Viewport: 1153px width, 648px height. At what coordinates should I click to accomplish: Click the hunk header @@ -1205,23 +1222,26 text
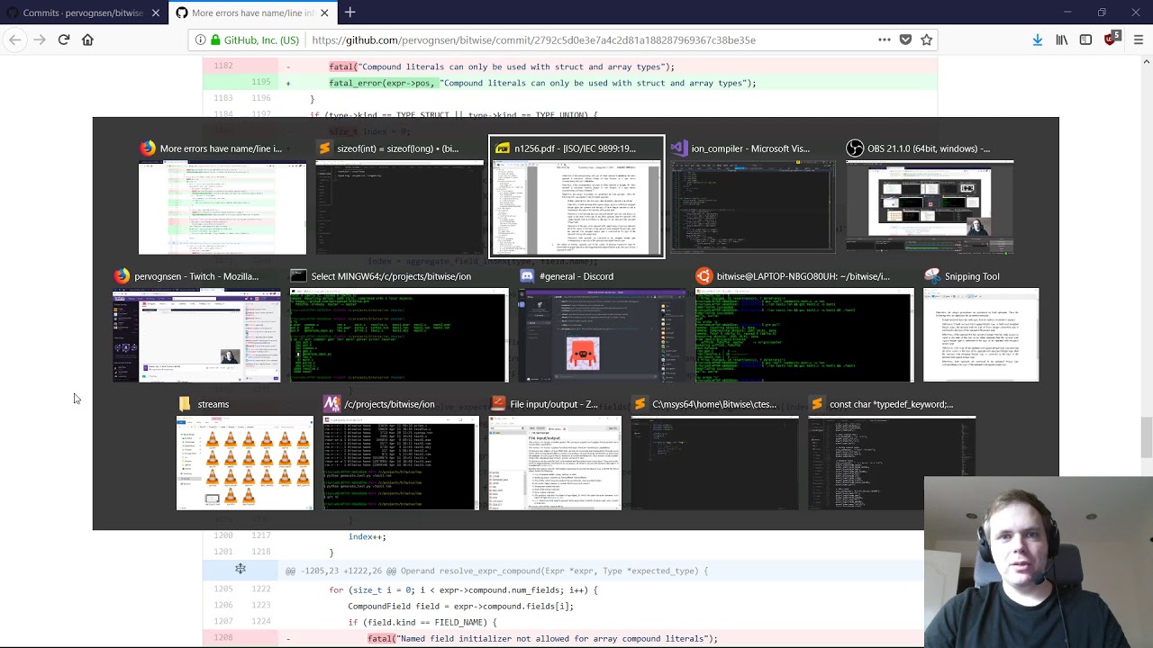pyautogui.click(x=496, y=571)
